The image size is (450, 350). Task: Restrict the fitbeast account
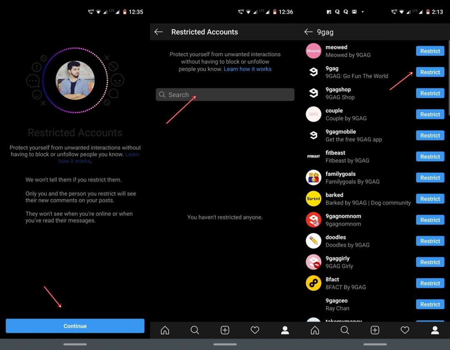pyautogui.click(x=430, y=157)
